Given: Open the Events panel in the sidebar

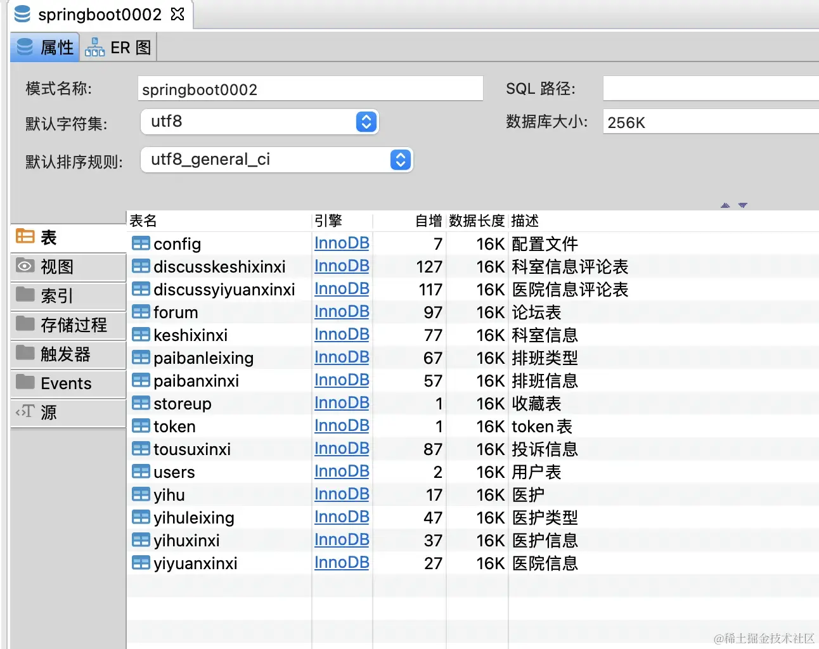Looking at the screenshot, I should [24, 383].
